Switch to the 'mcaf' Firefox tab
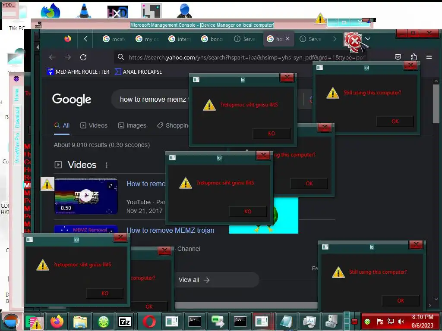The height and width of the screenshot is (331, 442). pos(114,39)
